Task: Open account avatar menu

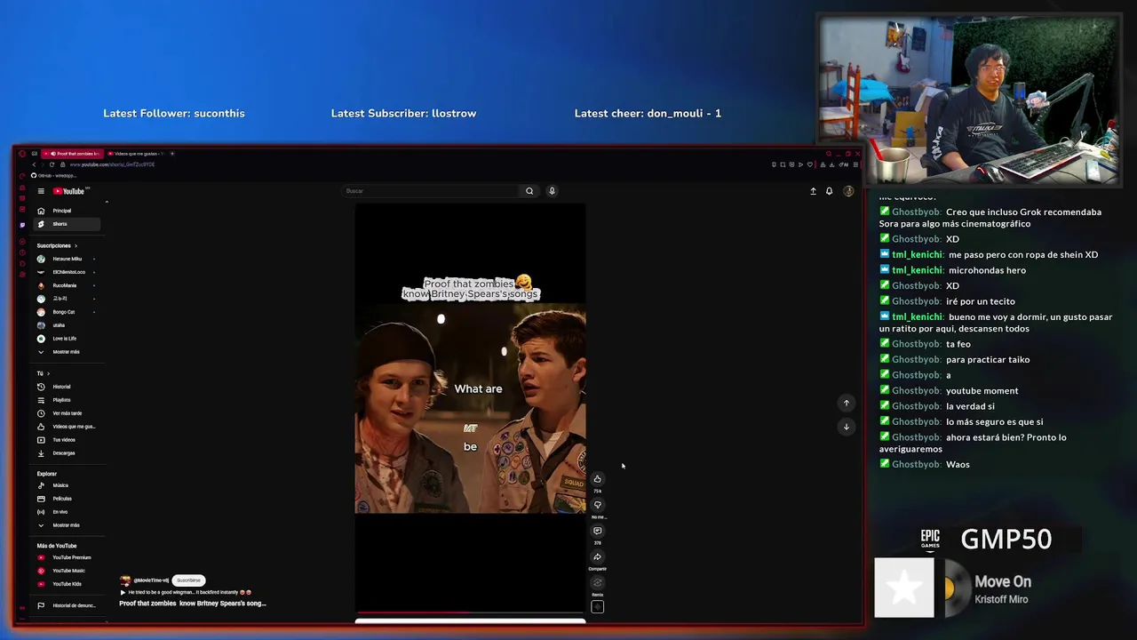Action: tap(848, 191)
